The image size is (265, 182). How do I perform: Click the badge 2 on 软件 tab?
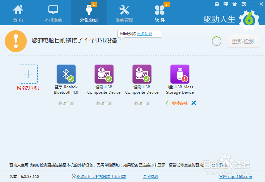pyautogui.click(x=166, y=4)
